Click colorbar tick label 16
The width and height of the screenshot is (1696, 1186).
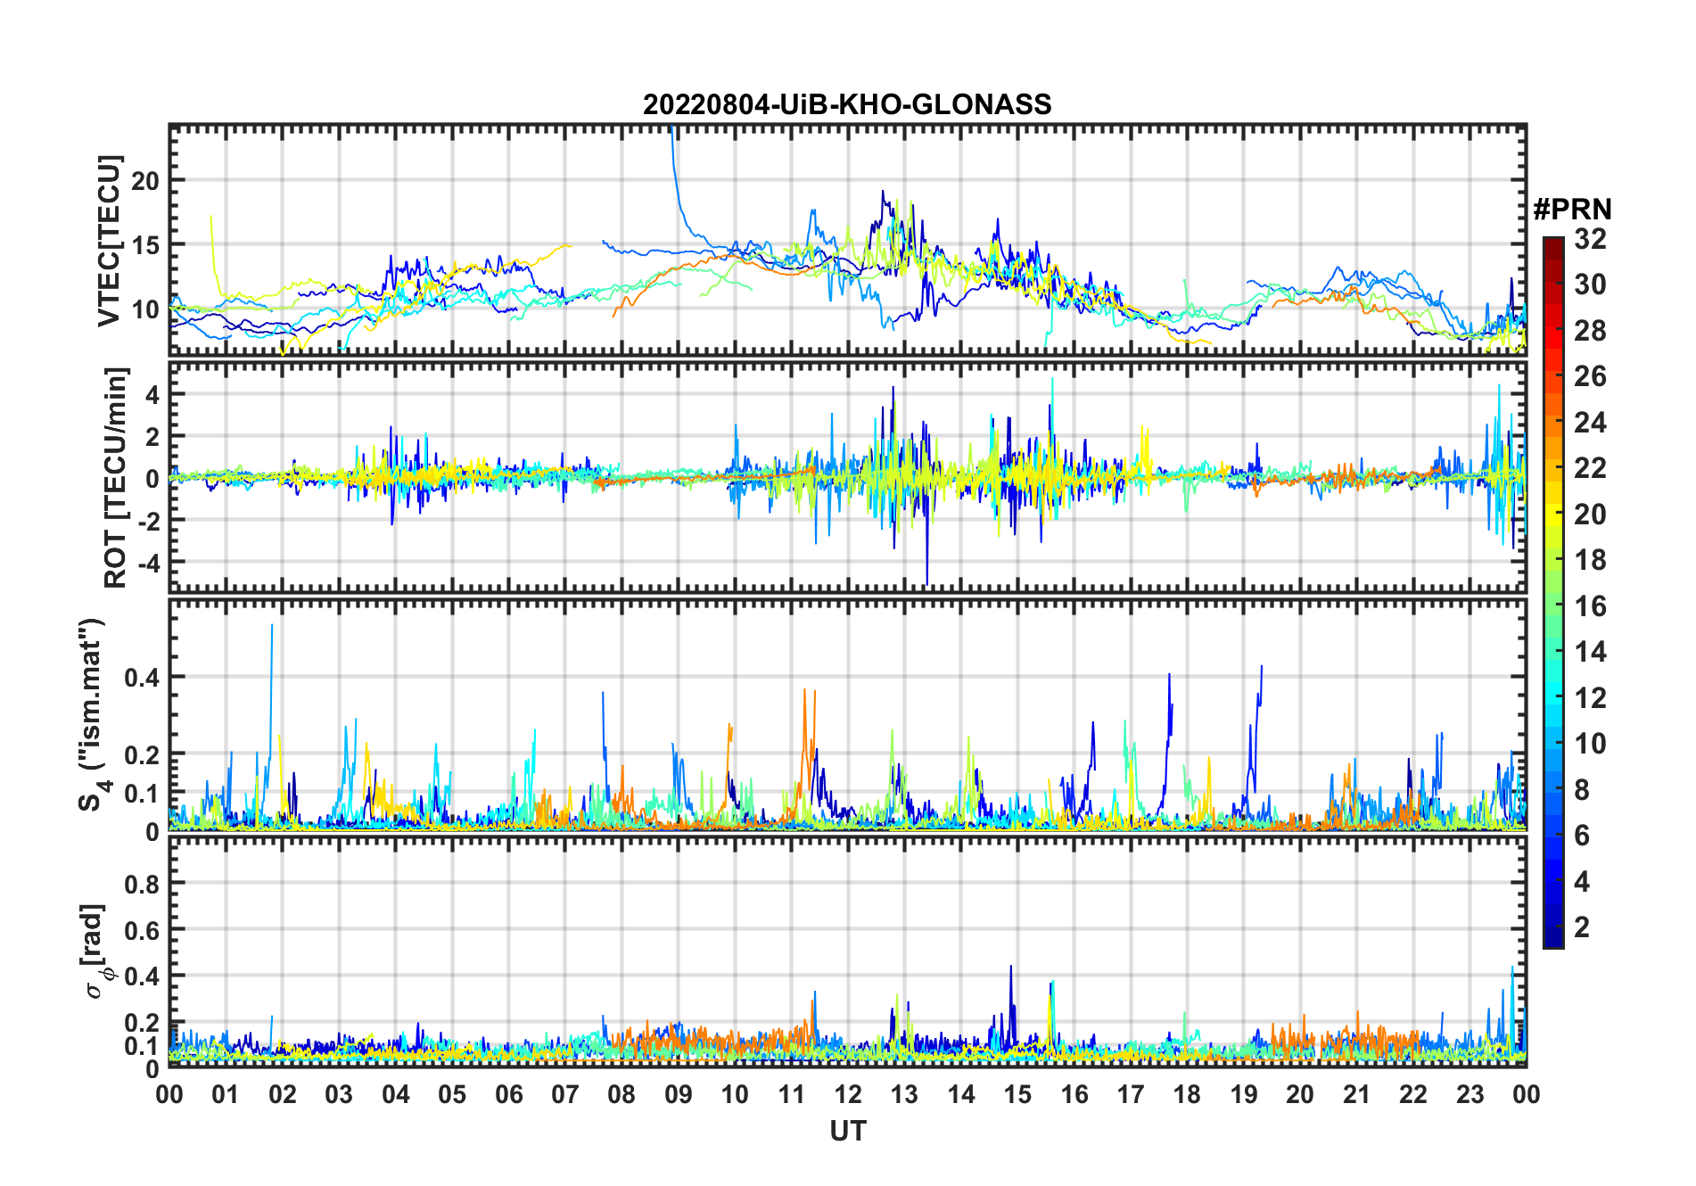(x=1590, y=606)
